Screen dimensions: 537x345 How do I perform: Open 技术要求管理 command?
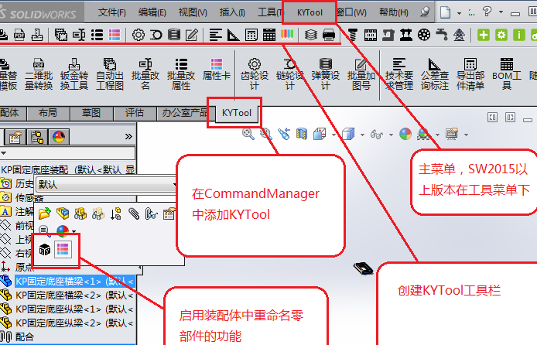399,74
